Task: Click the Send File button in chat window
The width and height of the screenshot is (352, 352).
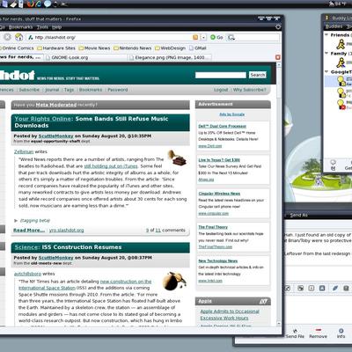Action: pyautogui.click(x=295, y=334)
